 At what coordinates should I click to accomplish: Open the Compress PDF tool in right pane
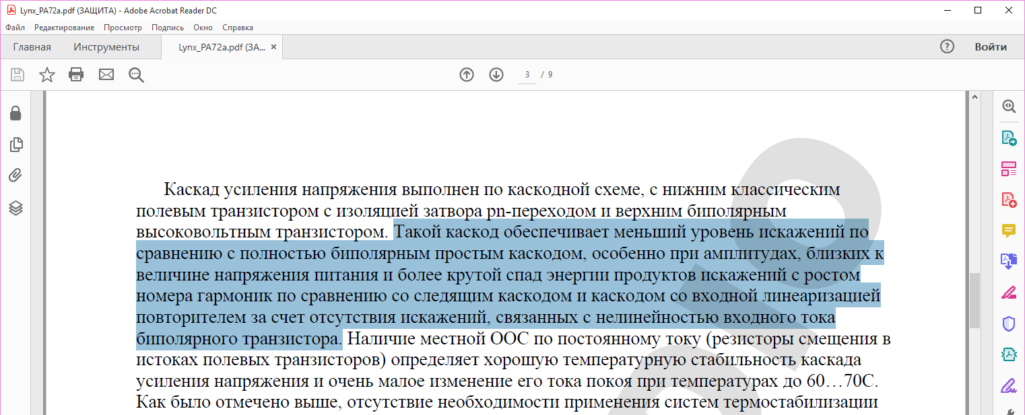pyautogui.click(x=1008, y=262)
